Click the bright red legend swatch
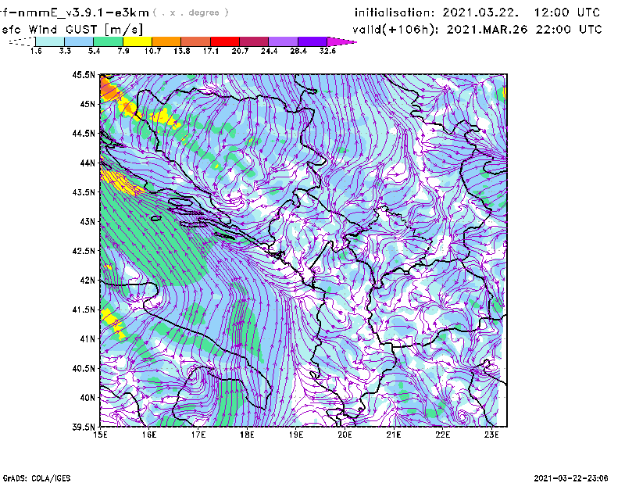Image resolution: width=625 pixels, height=483 pixels. tap(225, 41)
